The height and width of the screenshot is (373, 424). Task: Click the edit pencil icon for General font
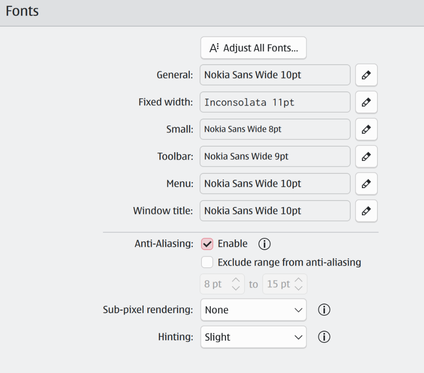366,75
